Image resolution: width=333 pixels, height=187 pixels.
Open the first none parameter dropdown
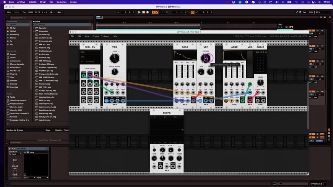click(x=29, y=178)
